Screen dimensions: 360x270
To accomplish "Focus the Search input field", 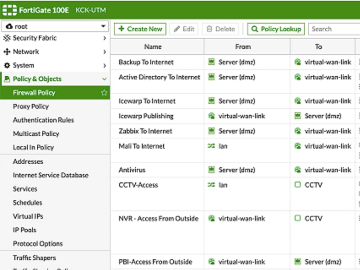I will coord(334,29).
